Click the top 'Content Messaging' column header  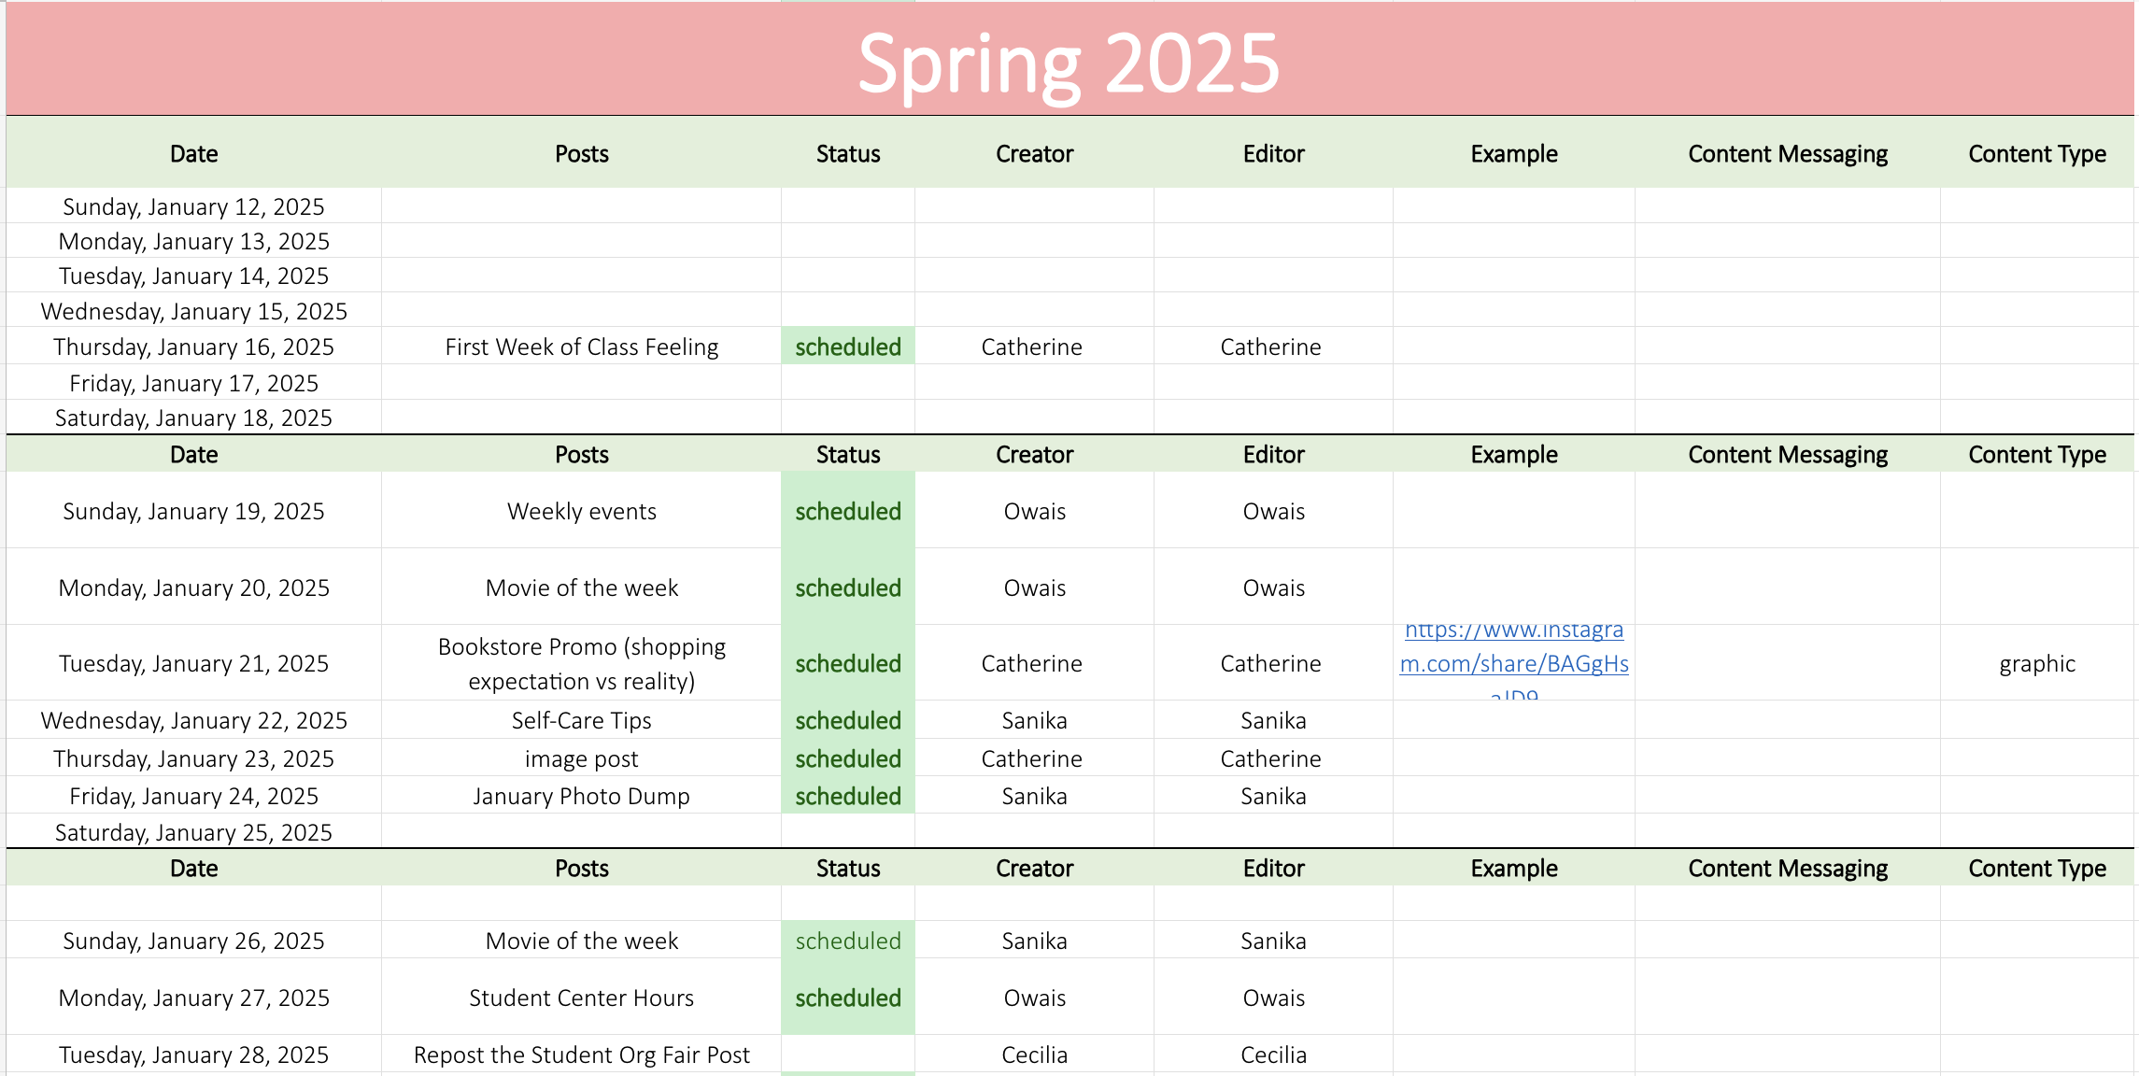[1788, 153]
